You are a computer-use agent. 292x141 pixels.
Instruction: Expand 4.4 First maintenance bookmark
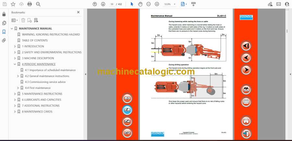coord(18,88)
